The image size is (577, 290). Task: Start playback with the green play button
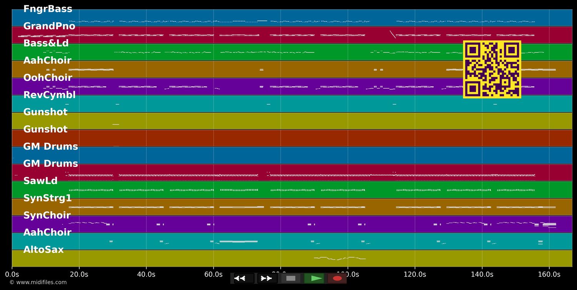click(314, 278)
